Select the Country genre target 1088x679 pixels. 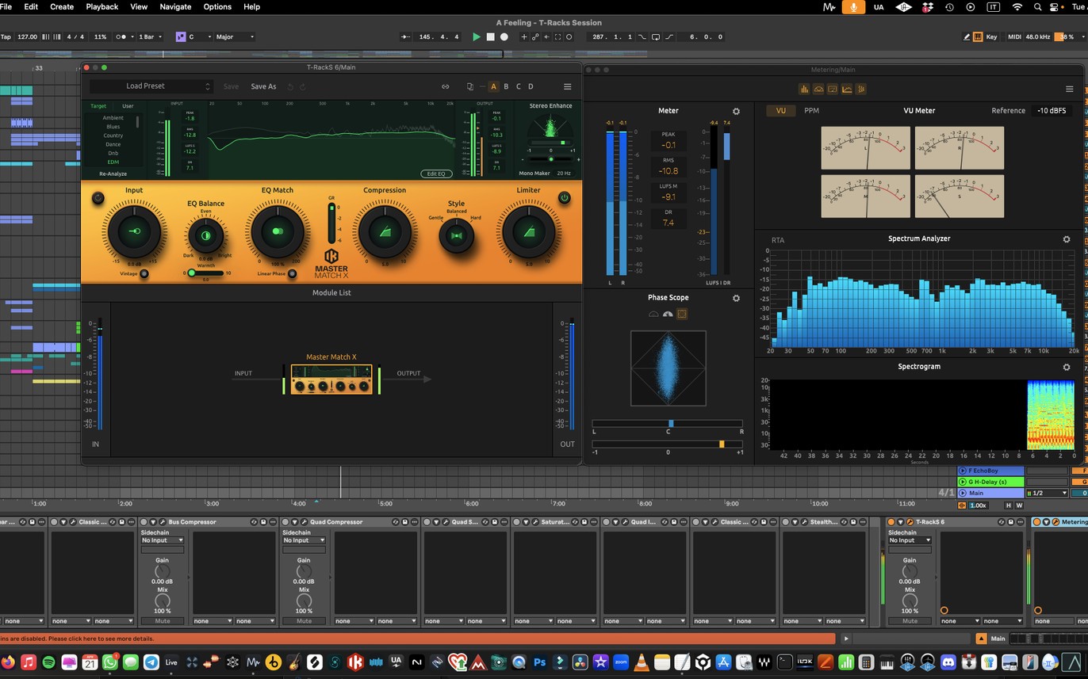coord(113,135)
